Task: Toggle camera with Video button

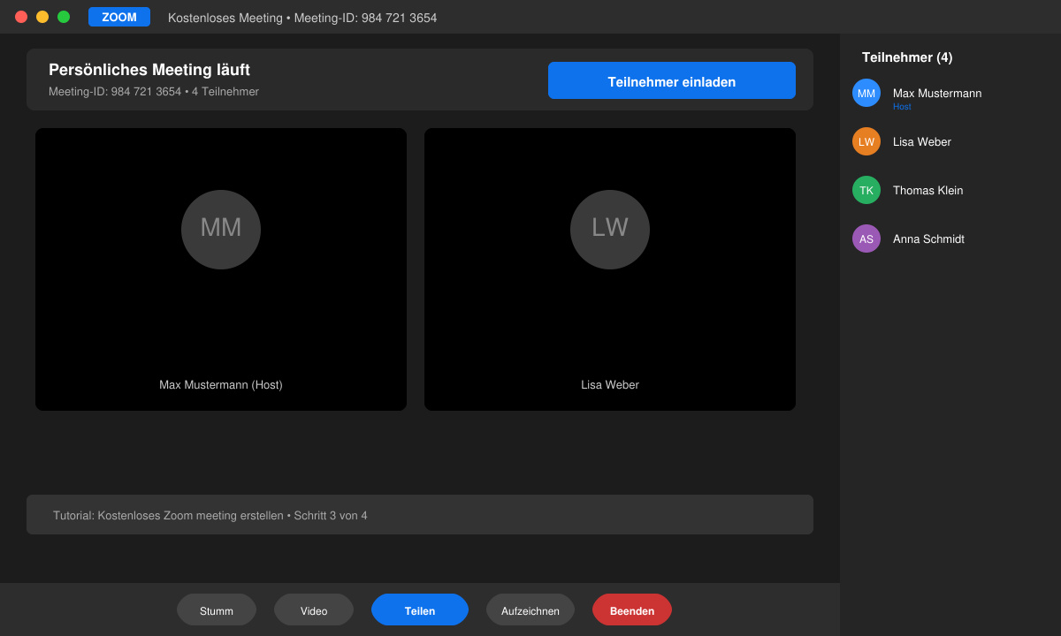Action: (x=314, y=609)
